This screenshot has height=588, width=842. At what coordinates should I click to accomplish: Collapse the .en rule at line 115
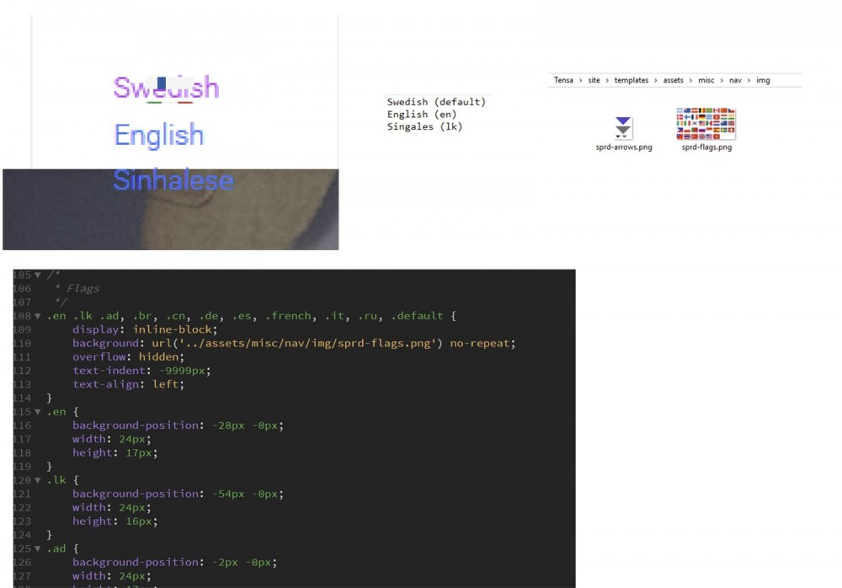click(37, 412)
